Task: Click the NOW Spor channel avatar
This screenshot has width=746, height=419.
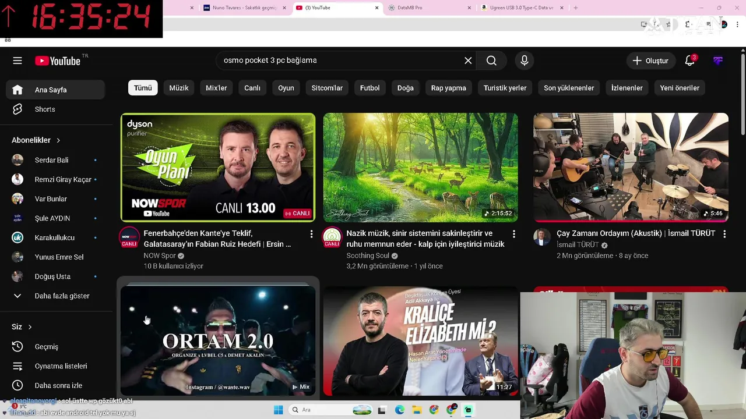Action: click(x=129, y=237)
